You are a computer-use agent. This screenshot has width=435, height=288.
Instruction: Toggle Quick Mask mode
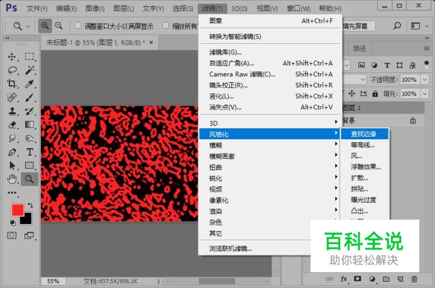(12, 235)
